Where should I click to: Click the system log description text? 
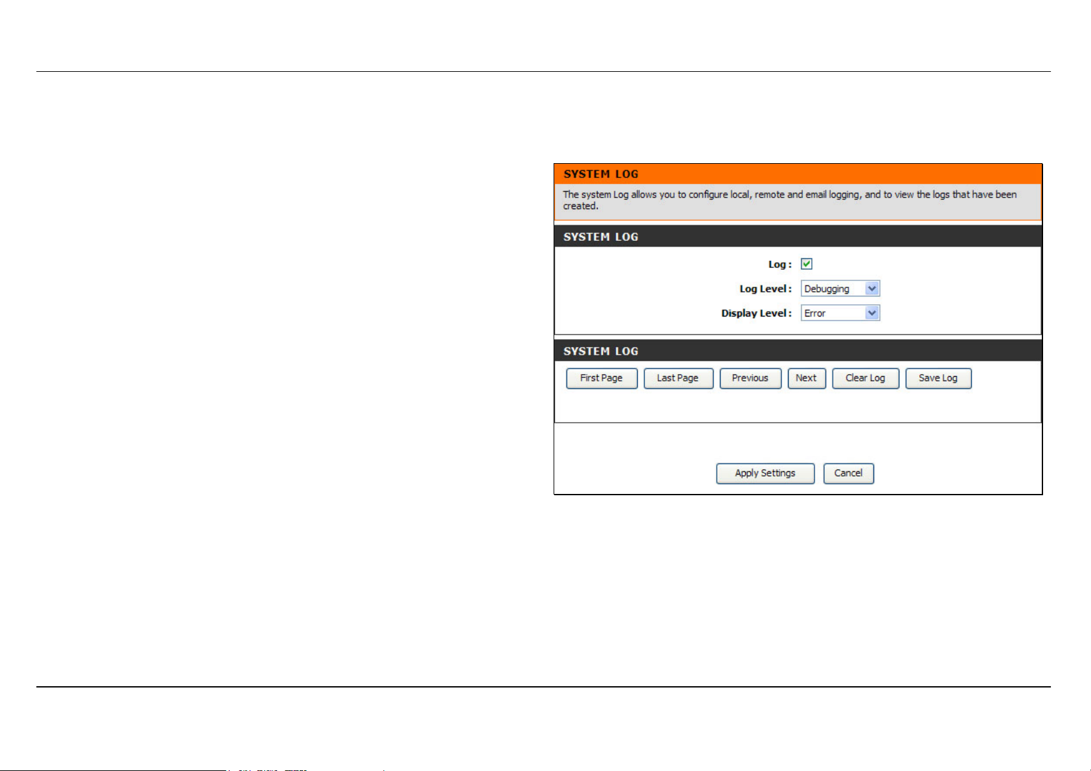789,200
